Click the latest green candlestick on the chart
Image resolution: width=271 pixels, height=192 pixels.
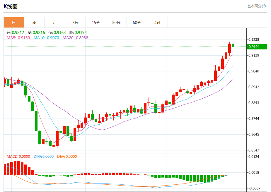(x=233, y=45)
